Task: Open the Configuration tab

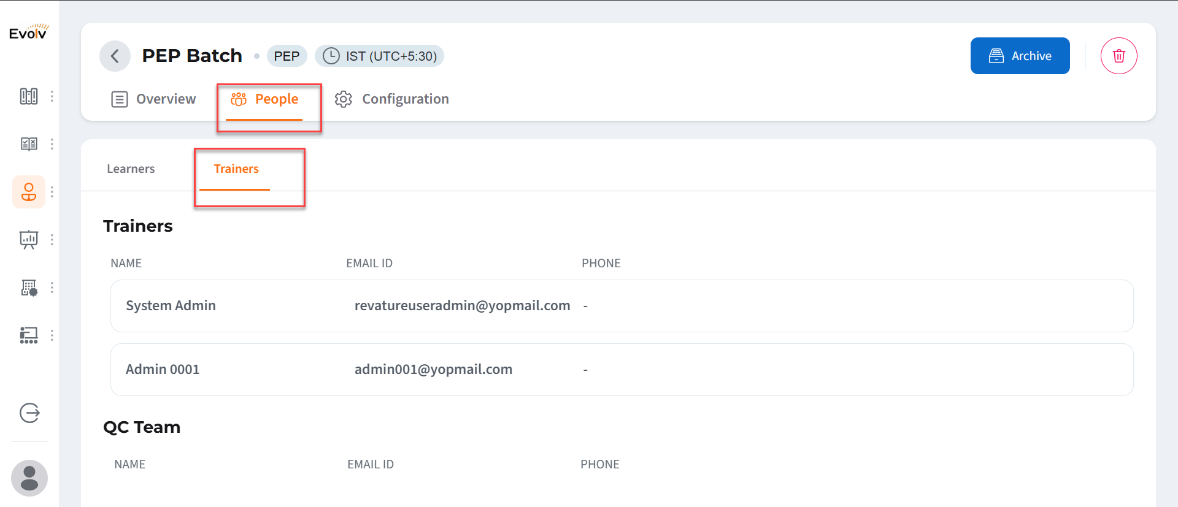Action: (392, 99)
